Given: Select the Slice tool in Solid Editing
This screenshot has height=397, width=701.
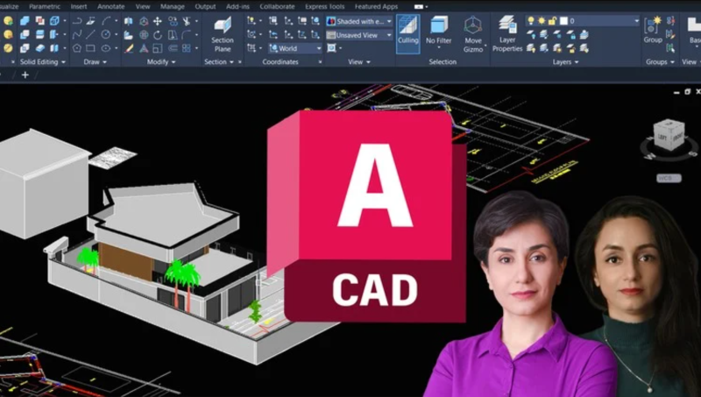Looking at the screenshot, I should 39,34.
